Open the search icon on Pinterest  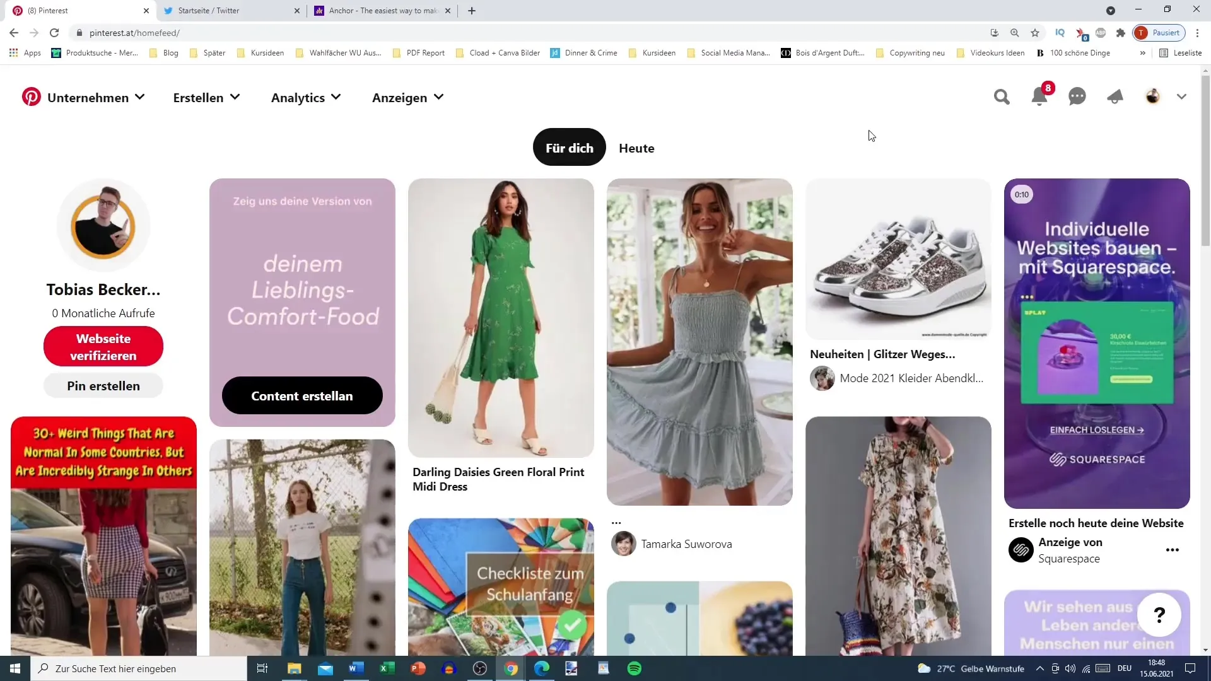coord(1002,96)
